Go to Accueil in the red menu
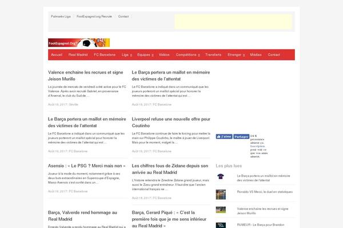This screenshot has width=343, height=228. (57, 55)
